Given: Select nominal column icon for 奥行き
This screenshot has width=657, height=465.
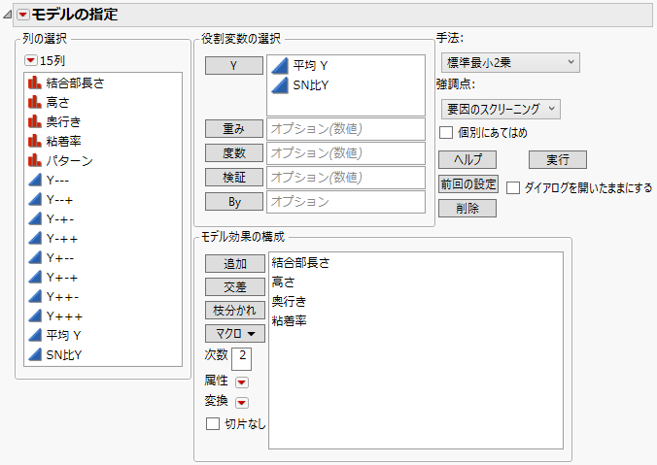Looking at the screenshot, I should coord(35,121).
